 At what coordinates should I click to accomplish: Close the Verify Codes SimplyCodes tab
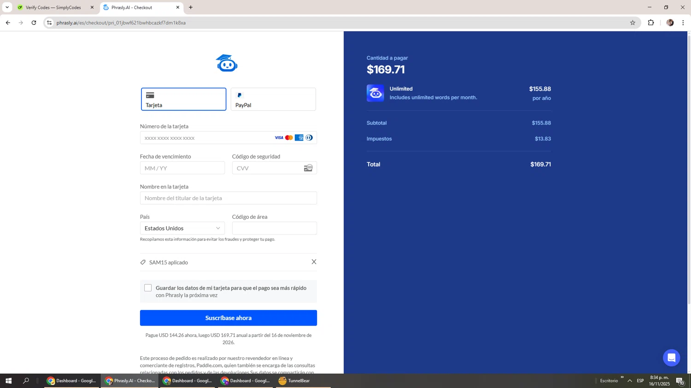(92, 7)
